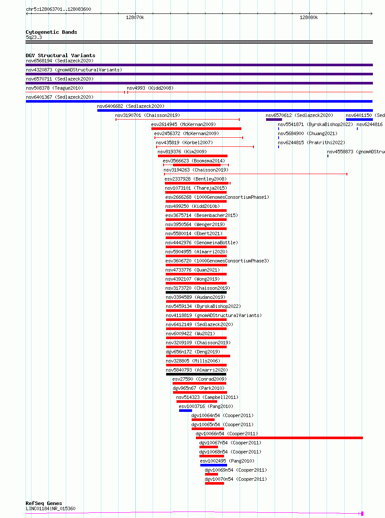Image resolution: width=385 pixels, height=518 pixels.
Task: Open nsv4733776 (Quan2021) variant
Action: [192, 270]
